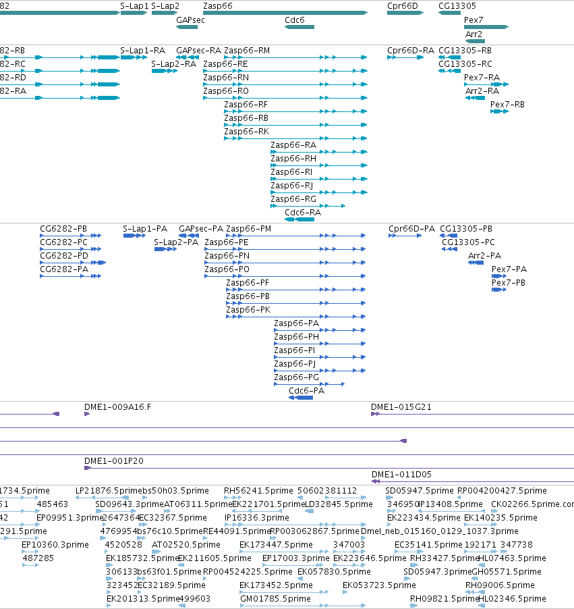Select the S-Lap2-RA transcript
574x609 pixels.
[165, 71]
